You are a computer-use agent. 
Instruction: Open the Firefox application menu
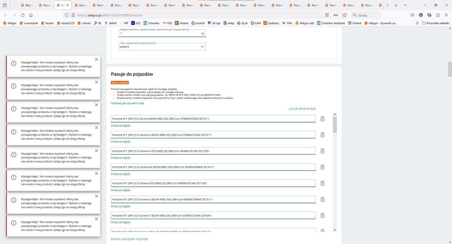(x=446, y=15)
